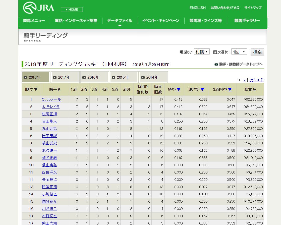Expand the 場選択 札幌 dropdown

click(202, 52)
